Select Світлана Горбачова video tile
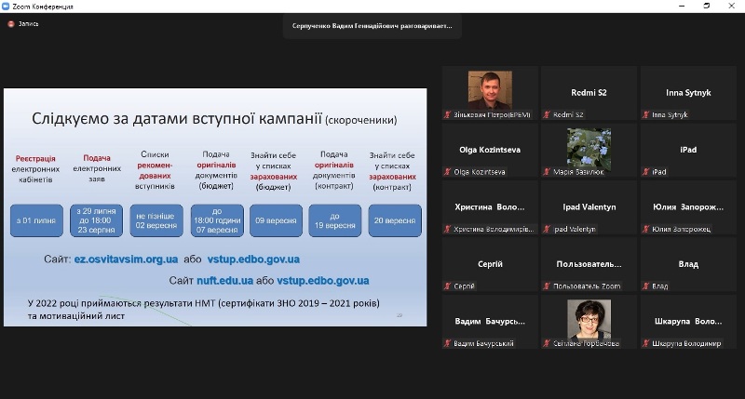The height and width of the screenshot is (399, 745). tap(589, 319)
